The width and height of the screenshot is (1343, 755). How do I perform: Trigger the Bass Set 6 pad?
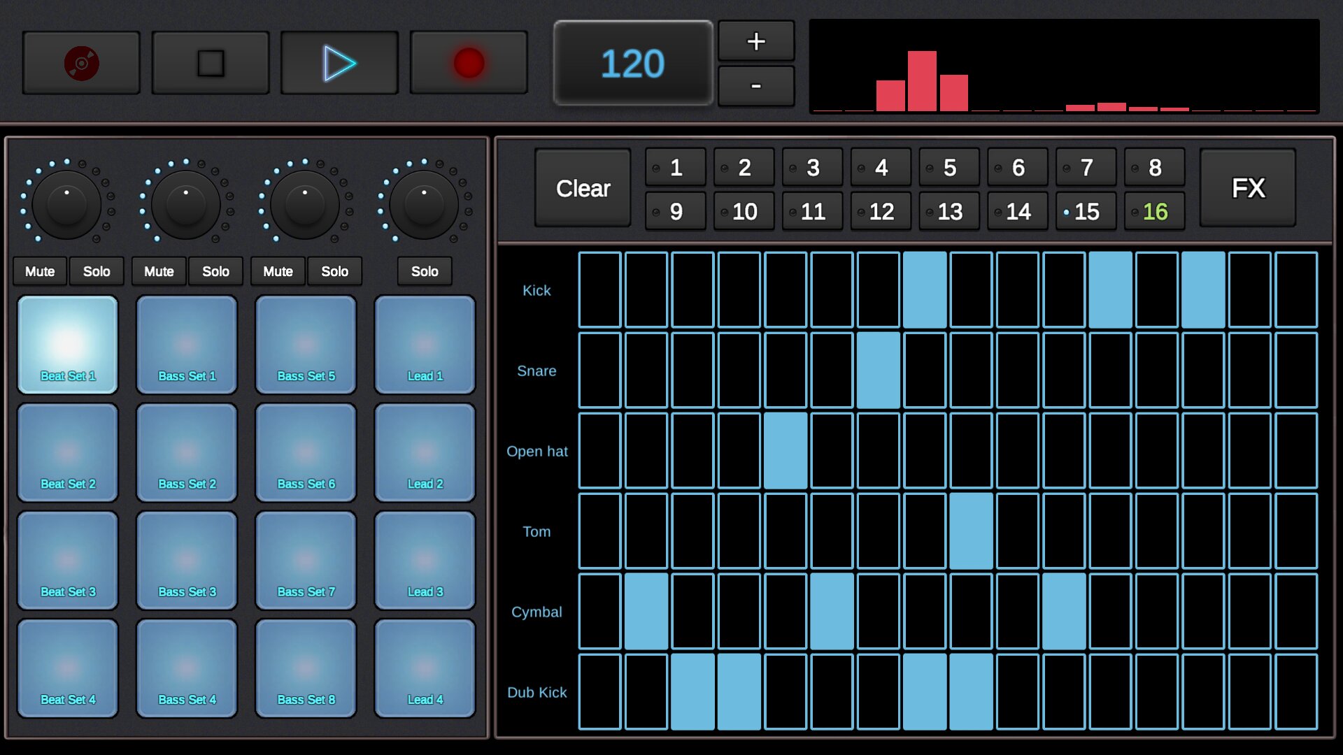pyautogui.click(x=306, y=452)
